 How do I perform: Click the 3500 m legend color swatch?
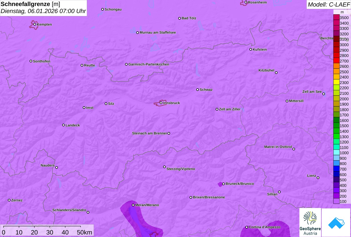click(x=336, y=17)
